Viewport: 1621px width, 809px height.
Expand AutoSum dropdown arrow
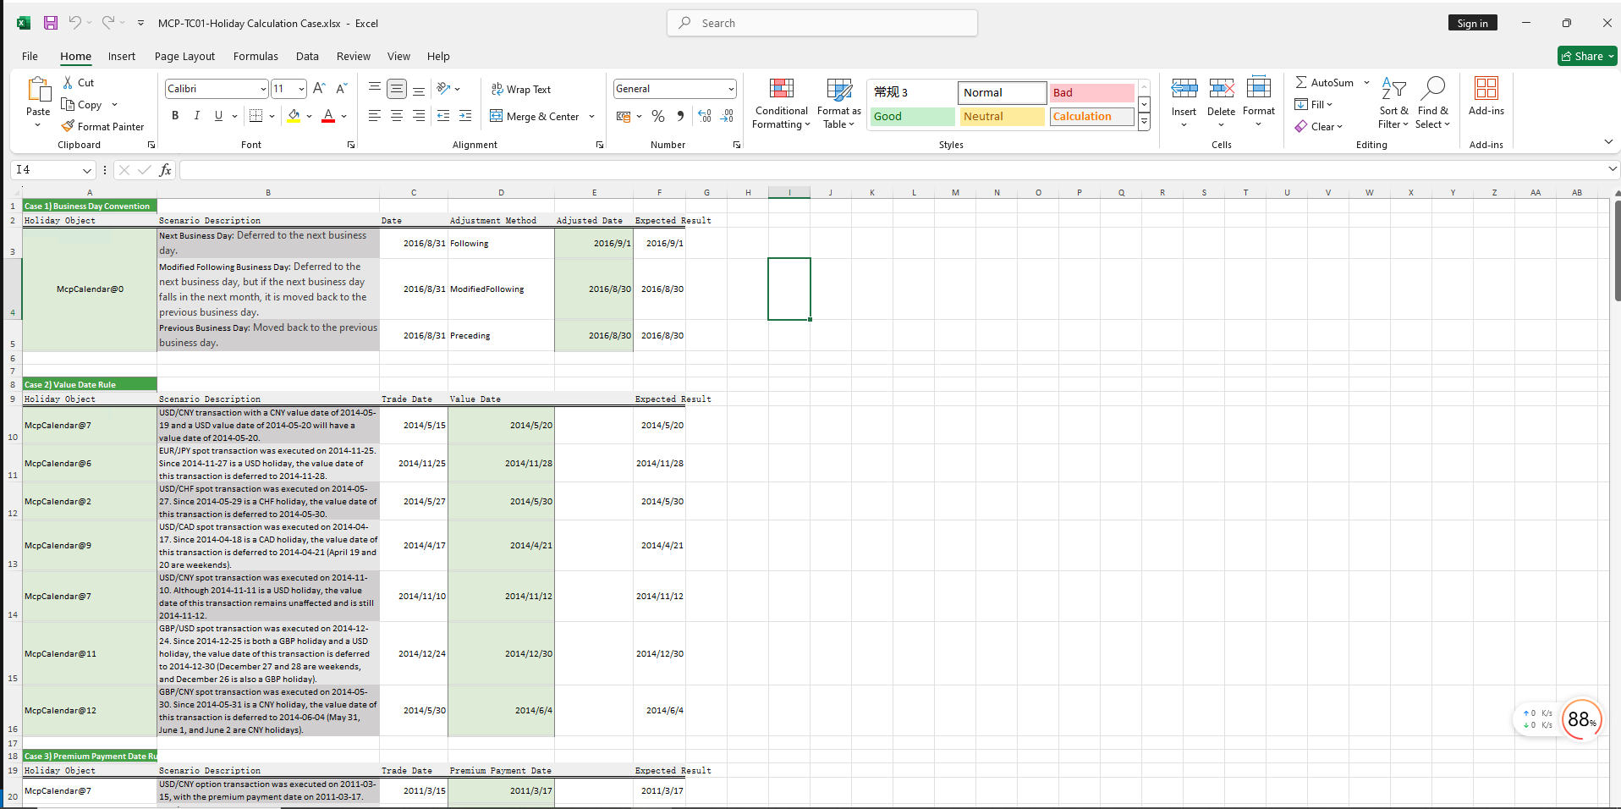click(1366, 82)
